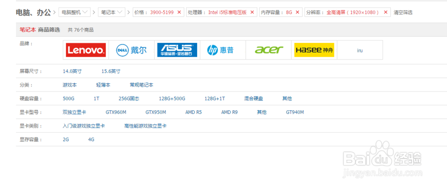Filter by GT940M graphics card
This screenshot has height=188, width=447.
(x=295, y=112)
